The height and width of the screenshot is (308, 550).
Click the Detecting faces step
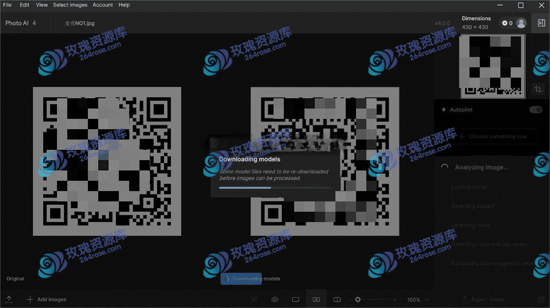coord(471,225)
